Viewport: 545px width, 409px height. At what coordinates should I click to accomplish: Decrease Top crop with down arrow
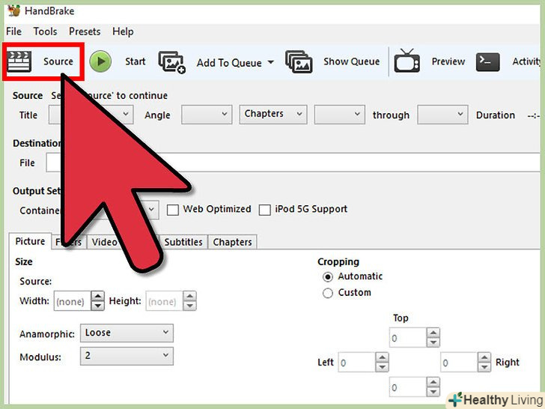pyautogui.click(x=433, y=342)
